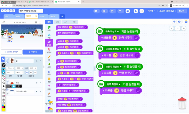The width and height of the screenshot is (189, 114).
Task: Open the 함수 block category
Action: pos(49,95)
